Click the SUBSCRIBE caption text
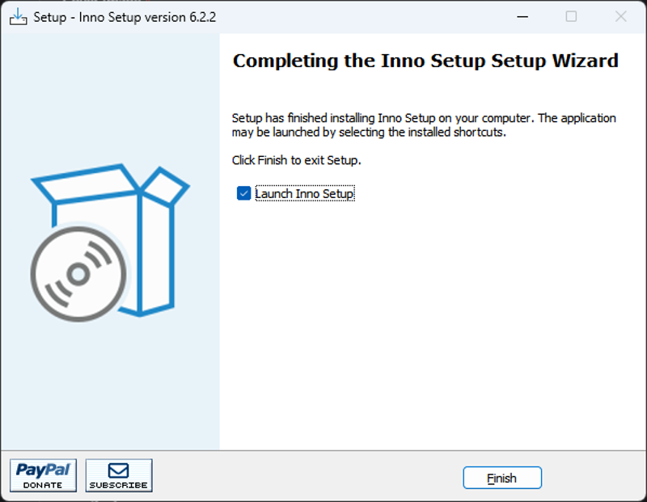Screen dimensions: 647x502 118,485
